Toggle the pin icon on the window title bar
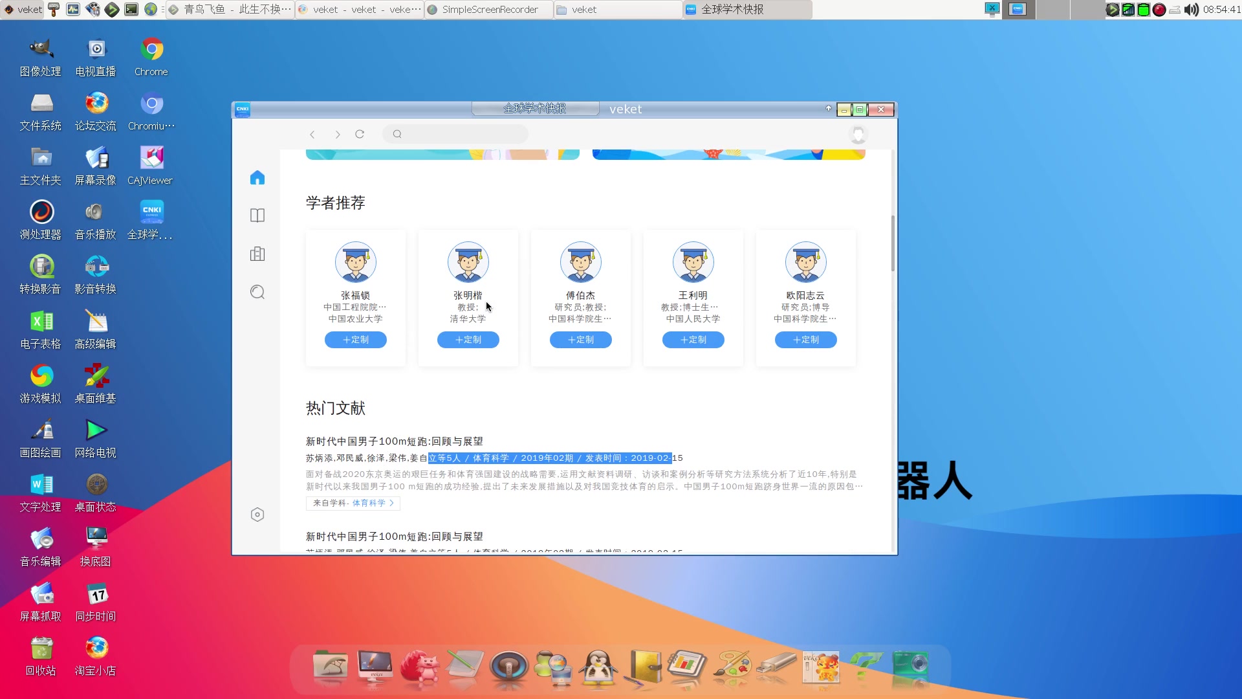The image size is (1242, 699). [x=829, y=109]
